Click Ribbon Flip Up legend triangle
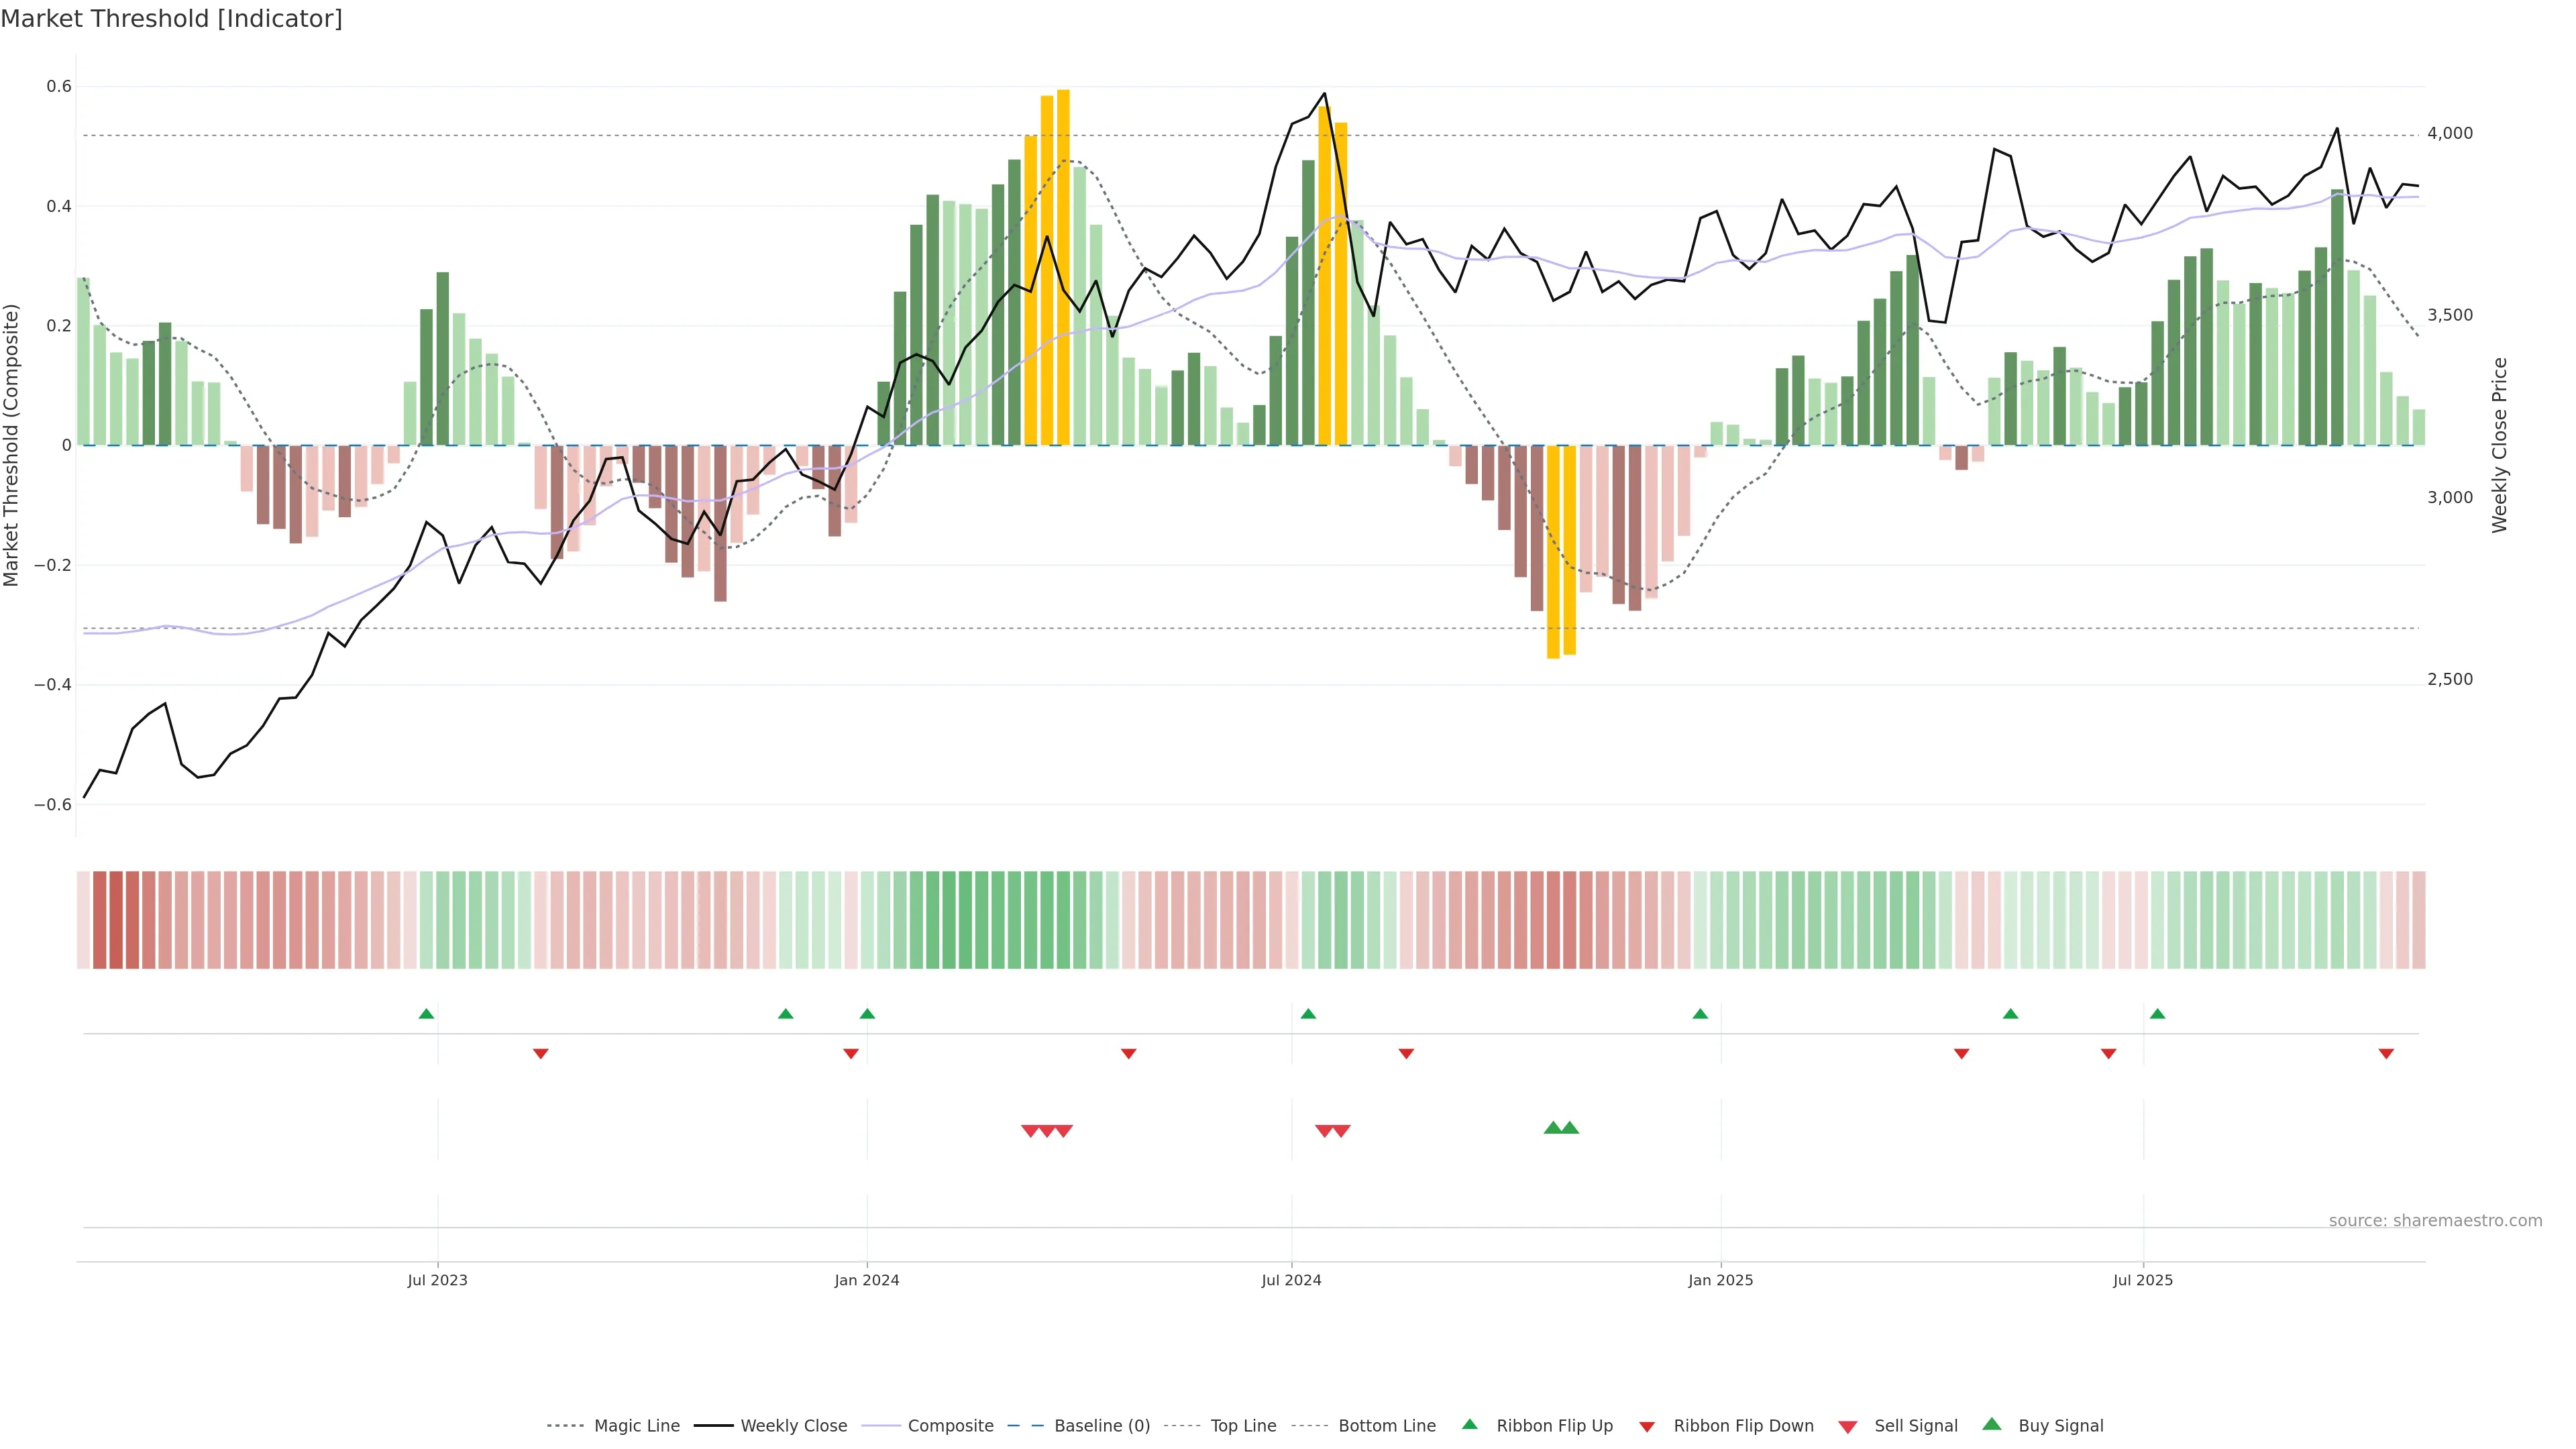This screenshot has width=2576, height=1449. tap(1469, 1425)
